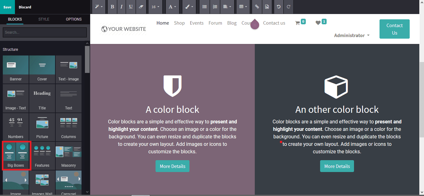
Task: Save the current page changes
Action: [7, 7]
